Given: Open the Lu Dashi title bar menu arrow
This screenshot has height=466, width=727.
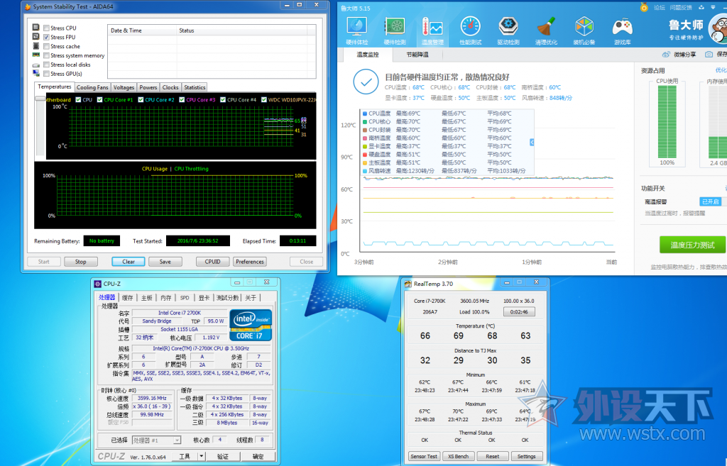Looking at the screenshot, I should click(713, 7).
